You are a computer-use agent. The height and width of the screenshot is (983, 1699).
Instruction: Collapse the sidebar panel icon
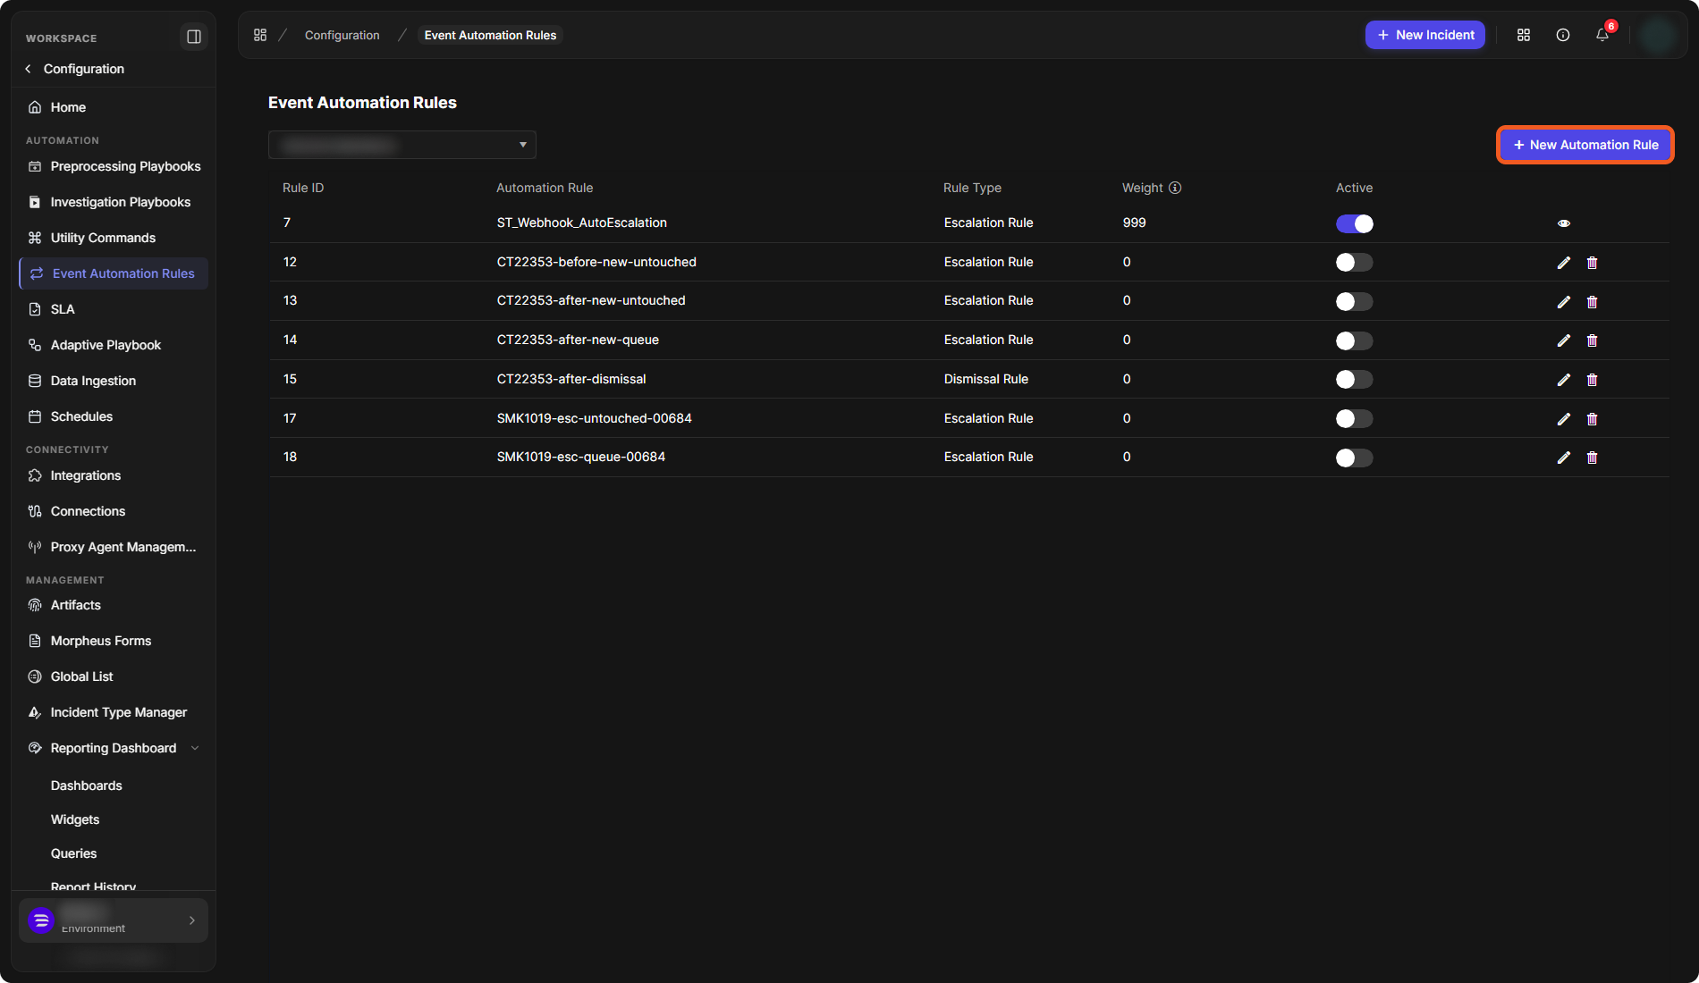193,37
